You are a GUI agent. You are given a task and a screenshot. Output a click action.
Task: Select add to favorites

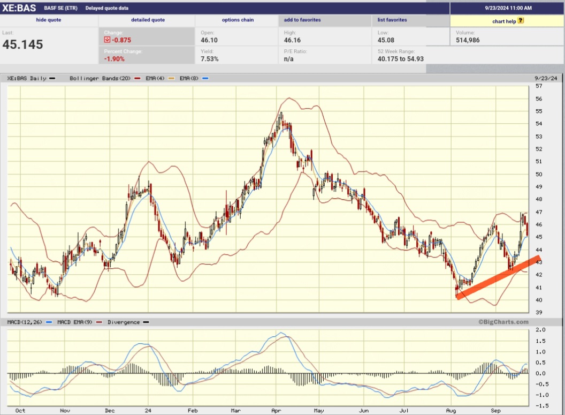pyautogui.click(x=302, y=20)
